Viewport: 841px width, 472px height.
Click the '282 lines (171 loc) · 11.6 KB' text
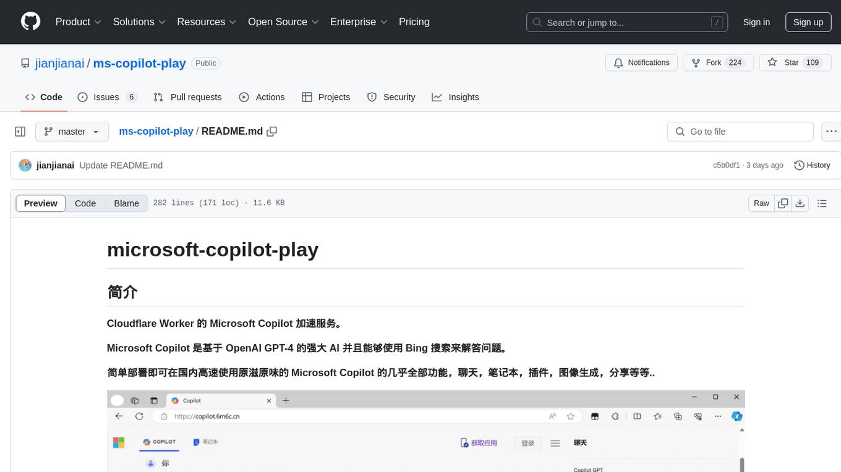click(219, 203)
